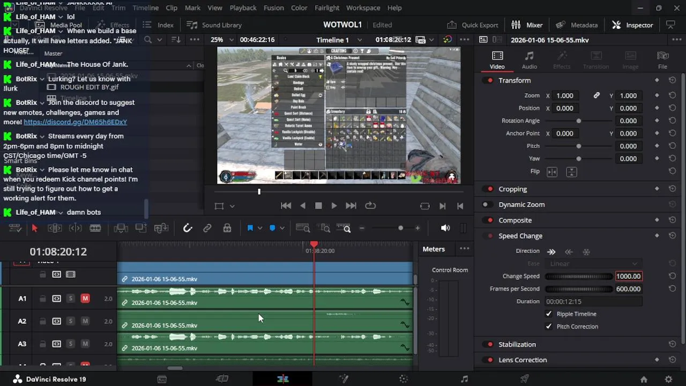Reset the Transform section values
Screen dimensions: 686x386
tap(672, 80)
